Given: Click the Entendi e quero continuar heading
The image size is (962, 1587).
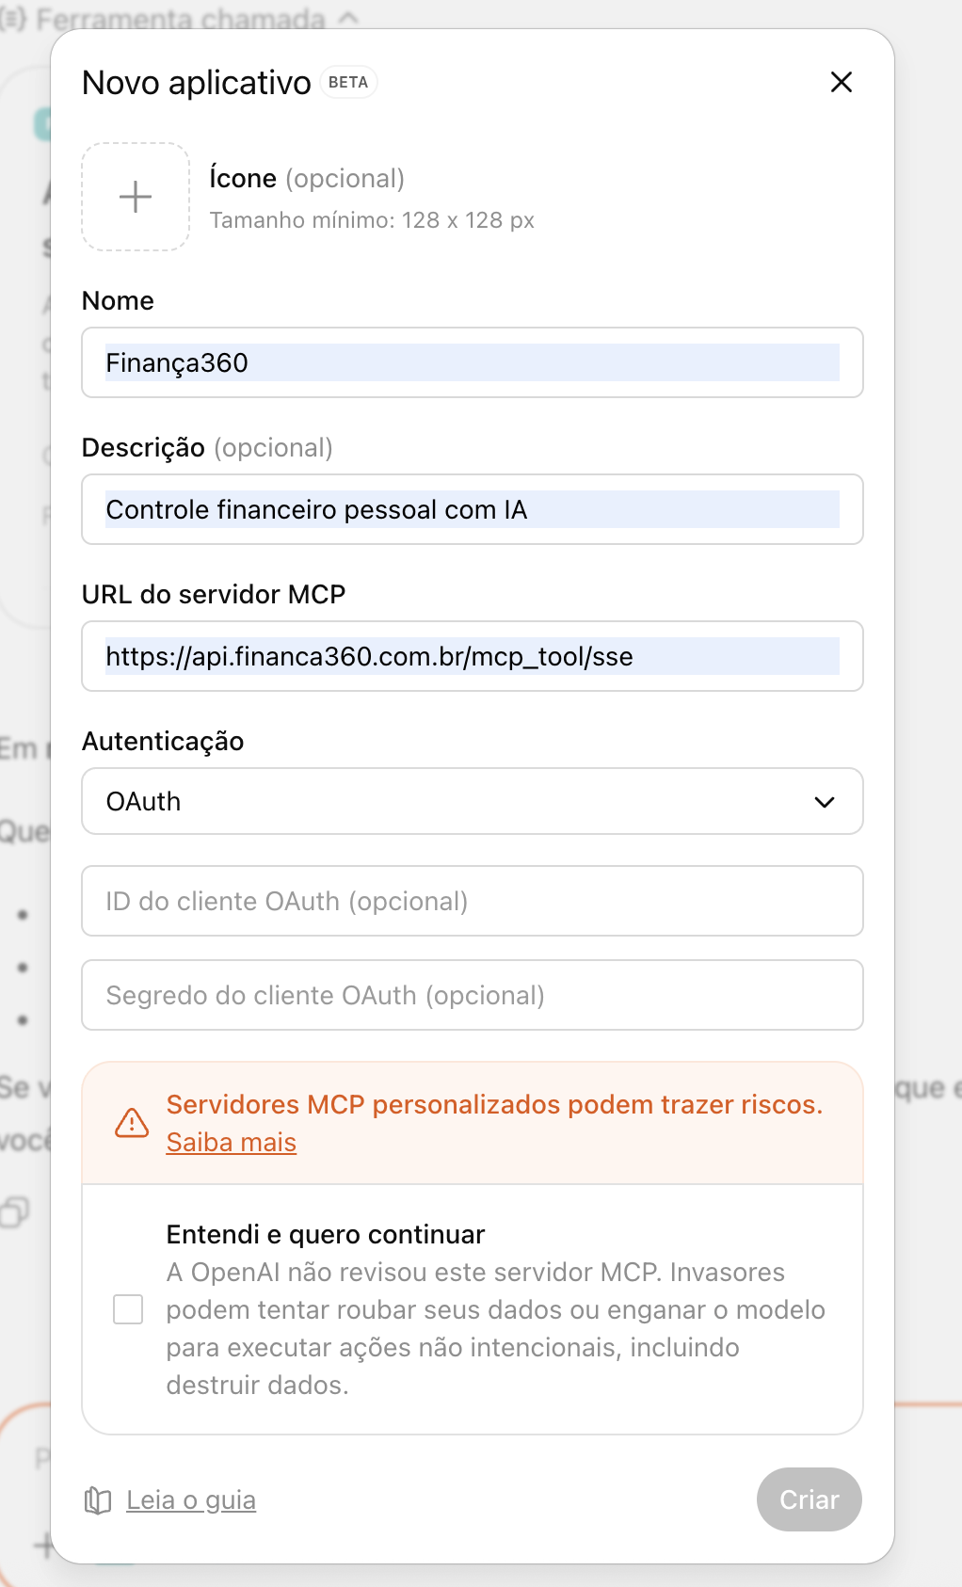Looking at the screenshot, I should 326,1234.
